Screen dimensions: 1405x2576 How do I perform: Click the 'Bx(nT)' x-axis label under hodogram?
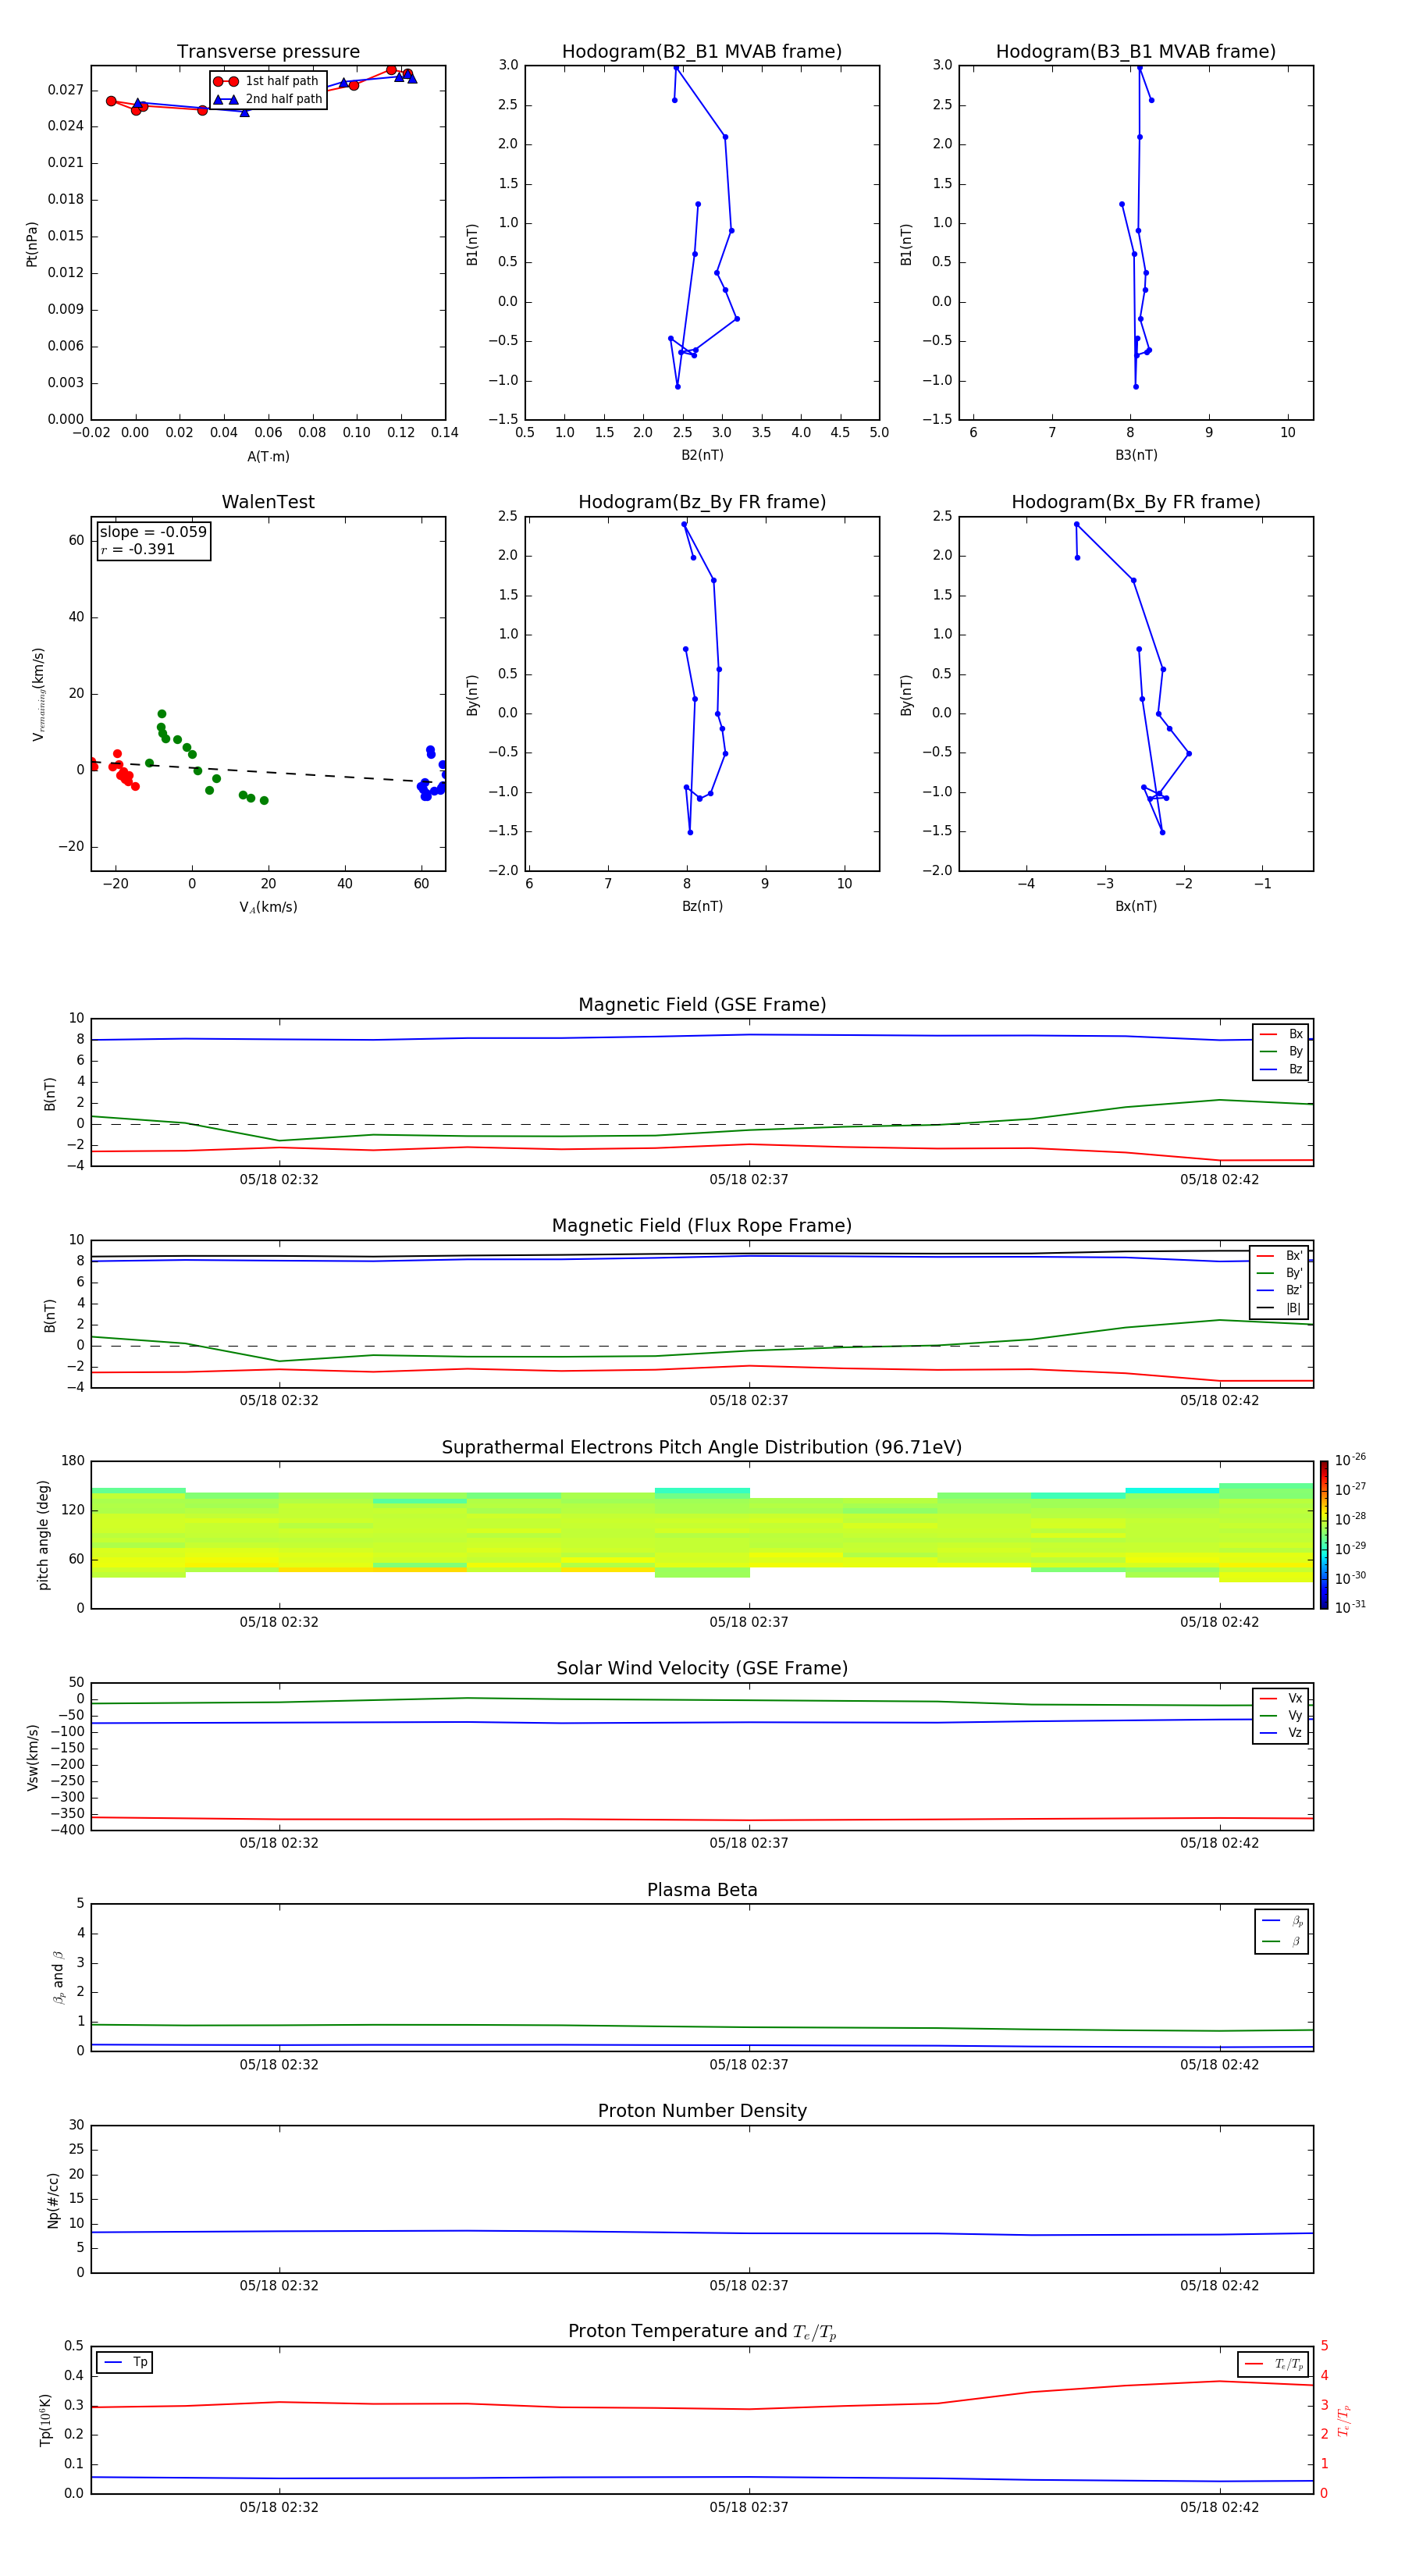[1136, 906]
